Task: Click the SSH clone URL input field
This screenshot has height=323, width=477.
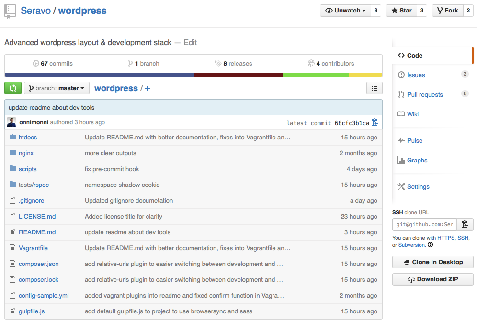Action: pos(425,224)
